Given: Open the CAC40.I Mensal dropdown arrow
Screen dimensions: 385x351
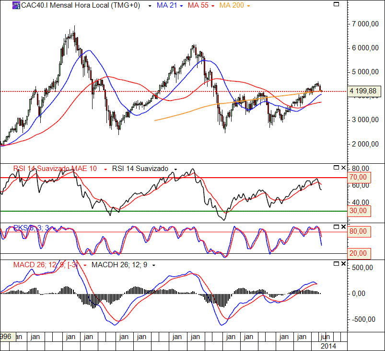Looking at the screenshot, I should click(150, 6).
